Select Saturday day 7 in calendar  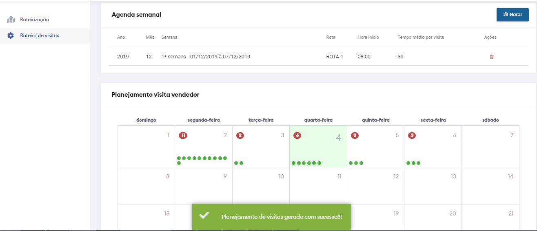(490, 146)
